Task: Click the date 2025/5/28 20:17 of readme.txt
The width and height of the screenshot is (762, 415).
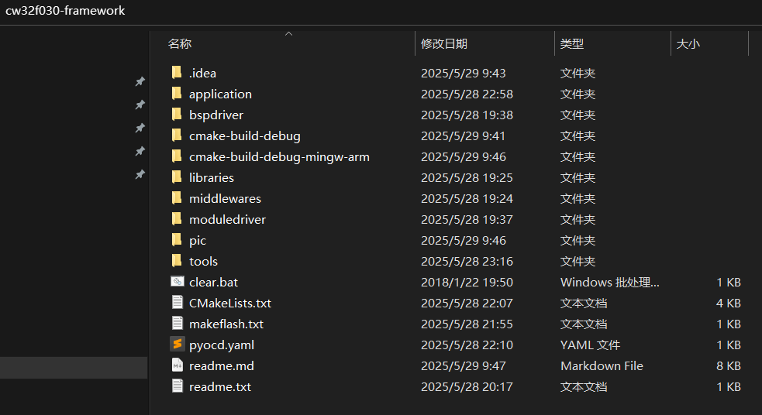Action: [x=467, y=386]
